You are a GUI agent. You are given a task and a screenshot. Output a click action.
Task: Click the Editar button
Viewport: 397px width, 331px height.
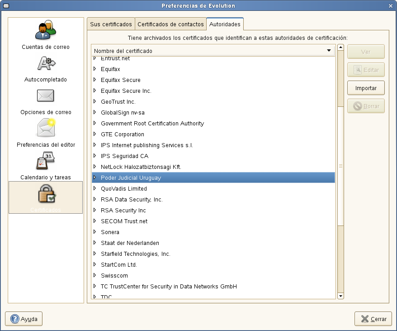366,70
